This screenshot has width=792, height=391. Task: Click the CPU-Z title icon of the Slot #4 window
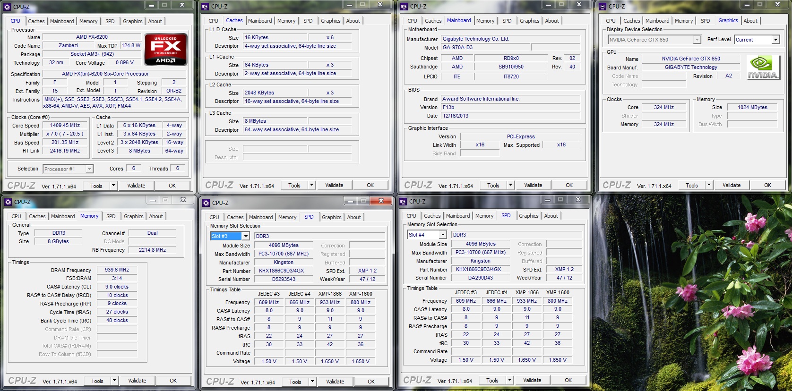pos(403,202)
